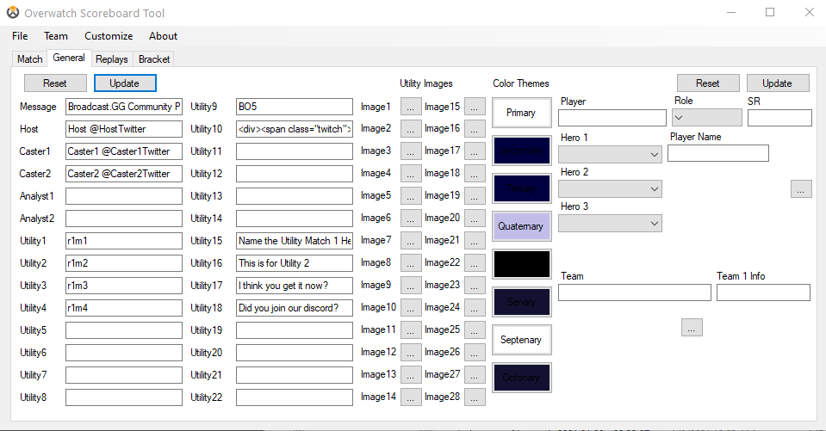Click the Utility10 field with div markup
The height and width of the screenshot is (431, 826).
pos(295,129)
